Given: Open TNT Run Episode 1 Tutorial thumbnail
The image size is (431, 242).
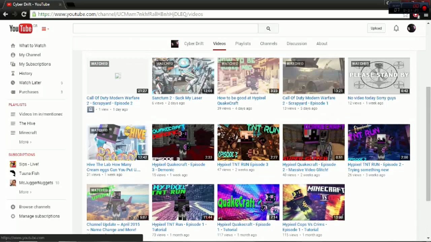Looking at the screenshot, I should pyautogui.click(x=183, y=202).
